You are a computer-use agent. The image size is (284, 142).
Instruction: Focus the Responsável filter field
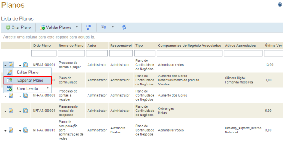[x=121, y=53]
